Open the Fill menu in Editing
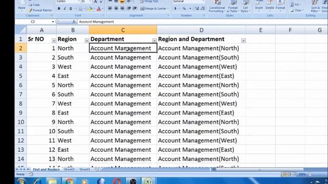Viewport: 328px width, 184px height. tap(295, 5)
